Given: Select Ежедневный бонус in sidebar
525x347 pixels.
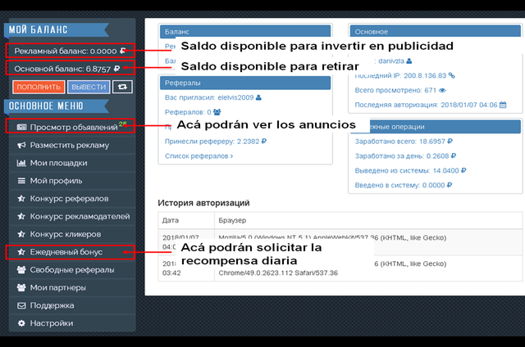Looking at the screenshot, I should click(71, 252).
